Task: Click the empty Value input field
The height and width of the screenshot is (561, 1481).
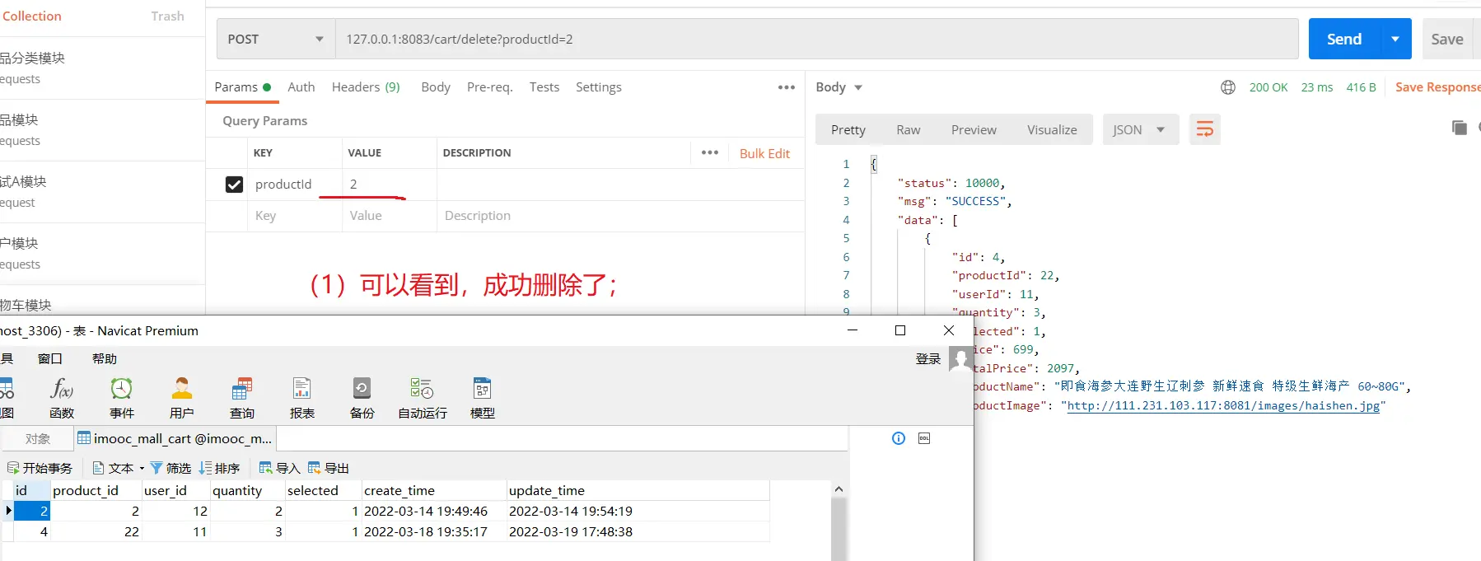Action: [390, 216]
